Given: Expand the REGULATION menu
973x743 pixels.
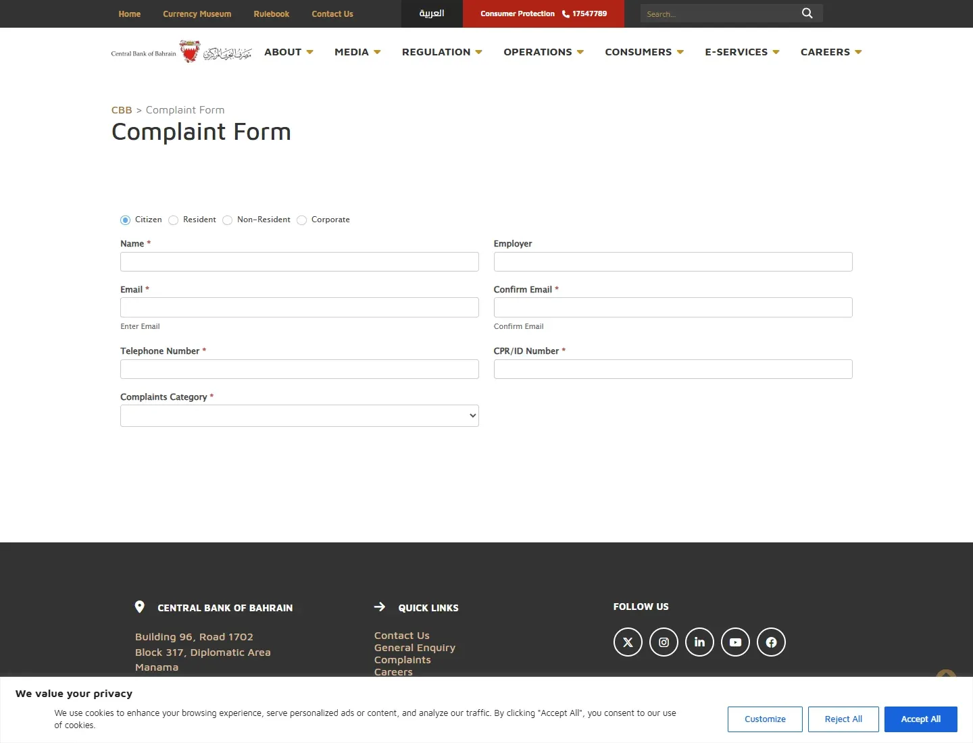Looking at the screenshot, I should click(x=442, y=52).
